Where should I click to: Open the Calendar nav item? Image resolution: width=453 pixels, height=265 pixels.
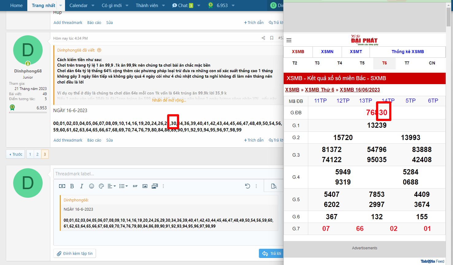pos(79,6)
